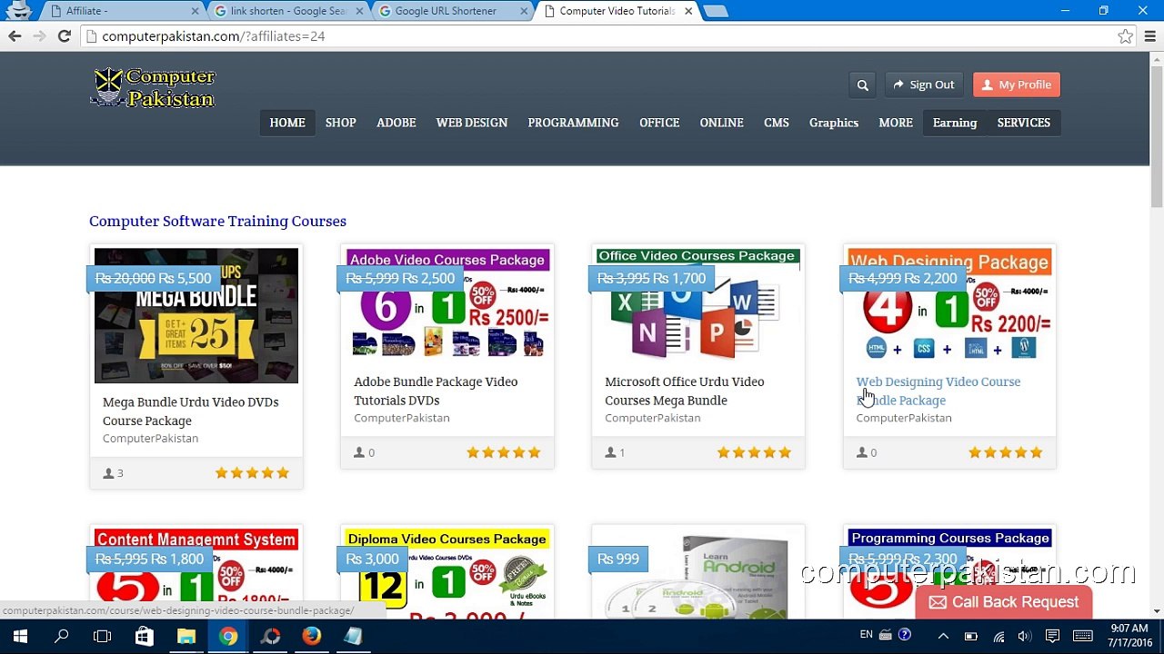Click the site search magnifier icon

coord(862,84)
